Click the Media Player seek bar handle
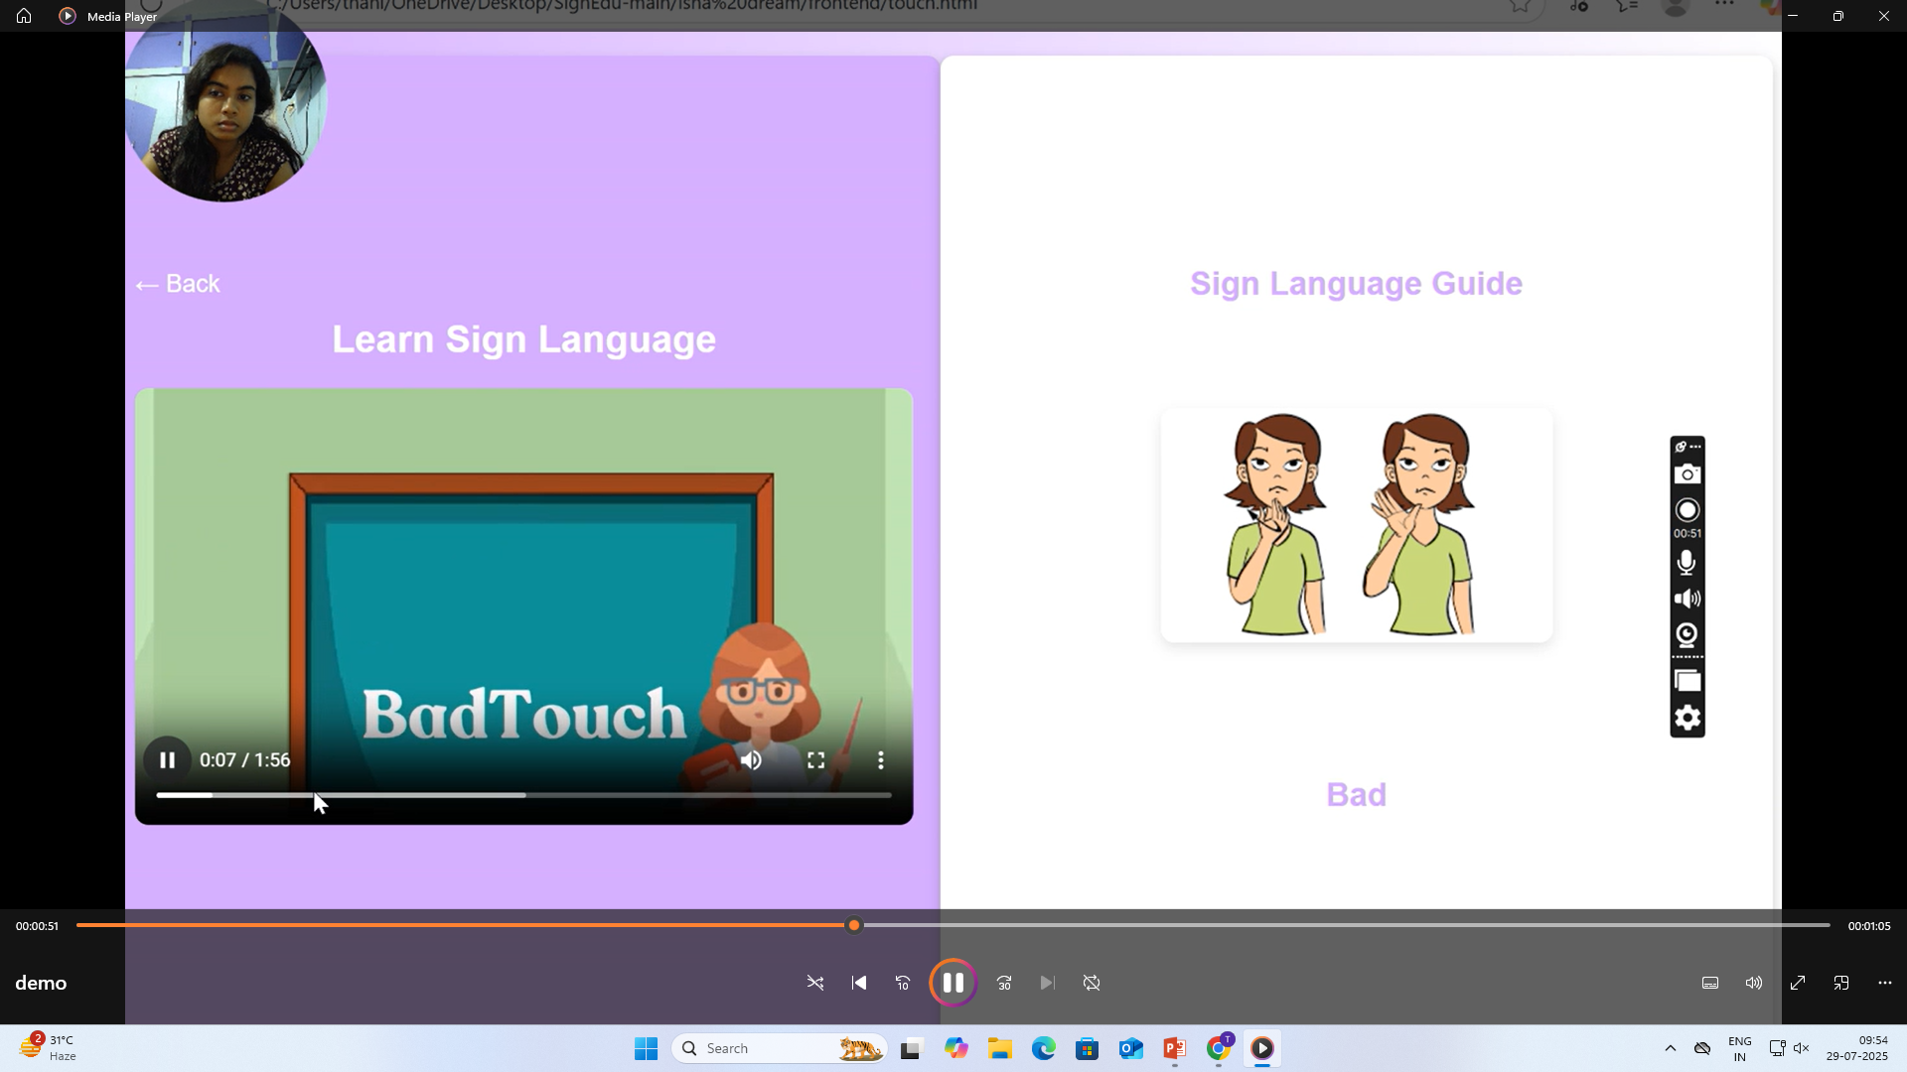Viewport: 1907px width, 1072px height. click(854, 925)
